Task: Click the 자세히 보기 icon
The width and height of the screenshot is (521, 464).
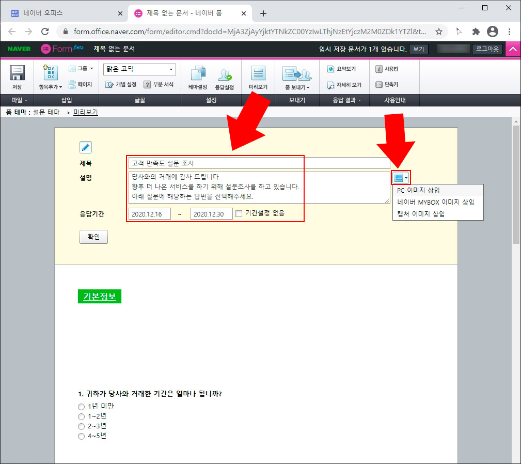Action: tap(345, 85)
